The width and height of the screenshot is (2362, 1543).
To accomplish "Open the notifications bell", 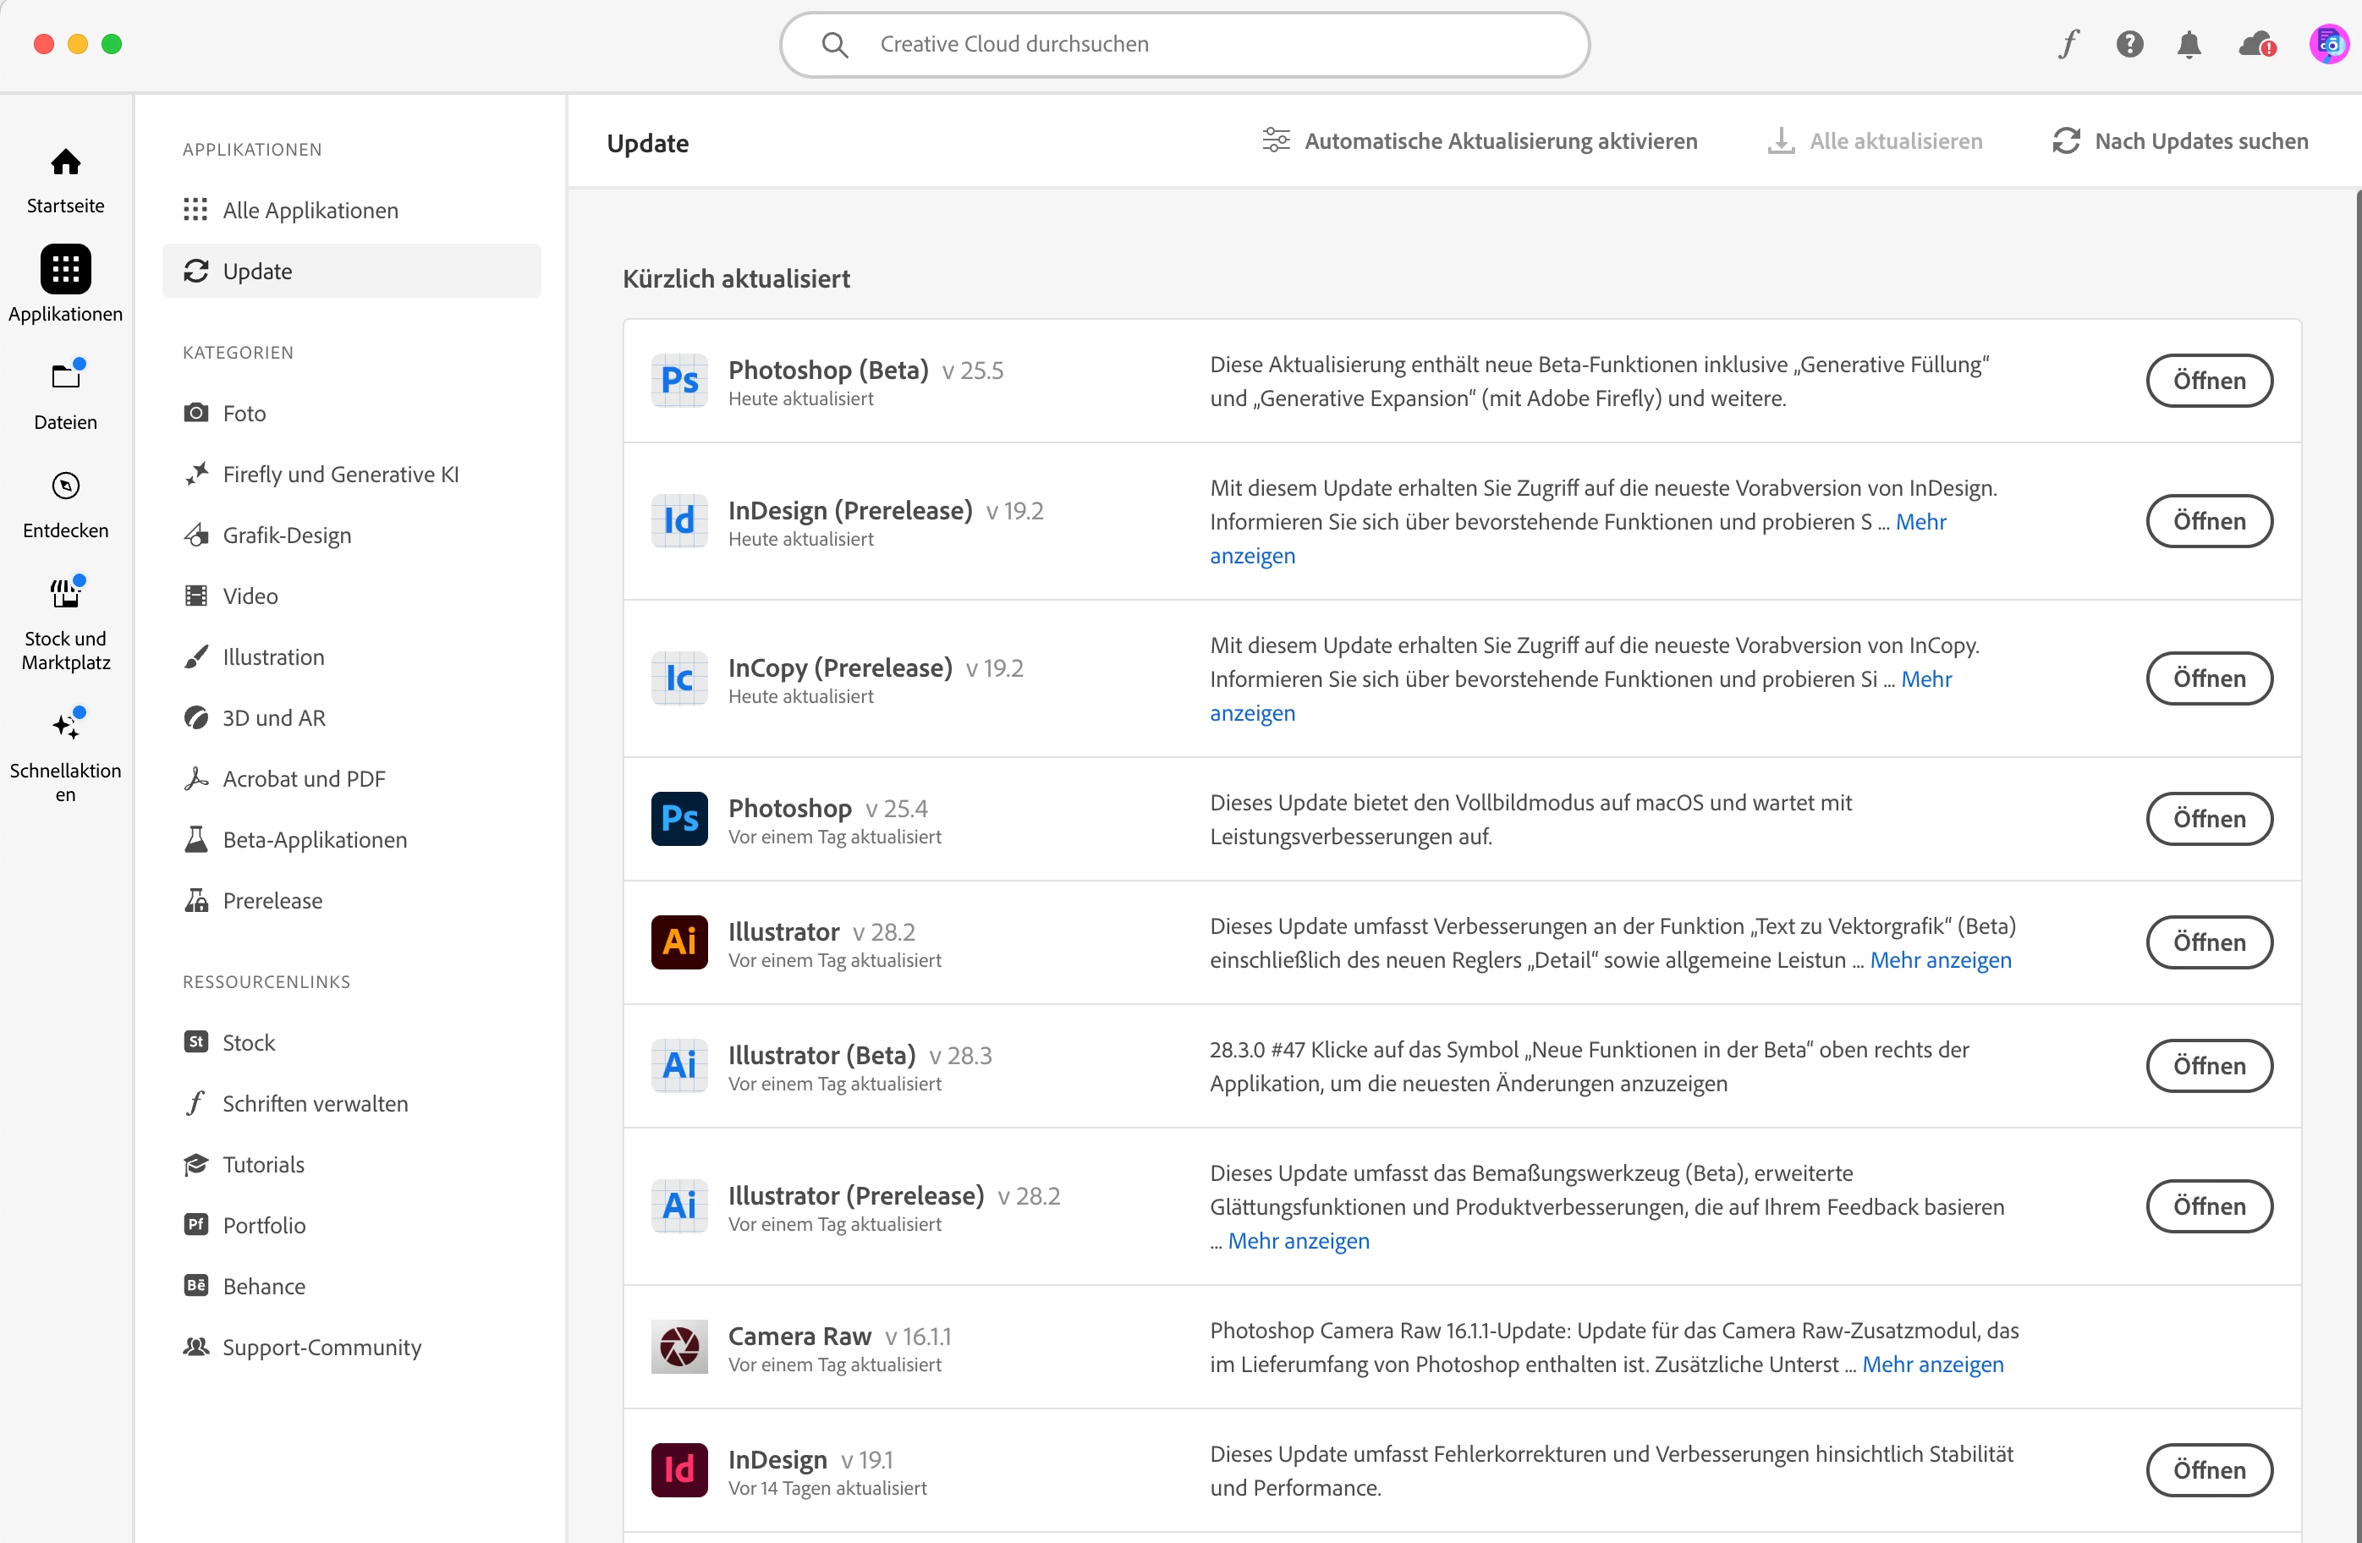I will click(x=2189, y=44).
